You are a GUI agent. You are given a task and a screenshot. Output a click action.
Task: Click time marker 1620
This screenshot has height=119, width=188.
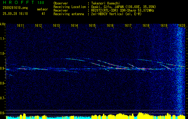pyautogui.click(x=182, y=25)
